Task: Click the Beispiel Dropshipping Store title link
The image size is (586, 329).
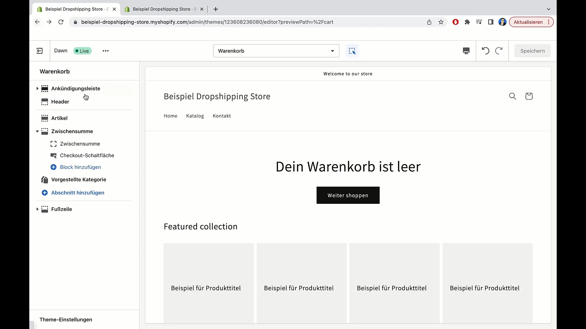Action: coord(217,97)
